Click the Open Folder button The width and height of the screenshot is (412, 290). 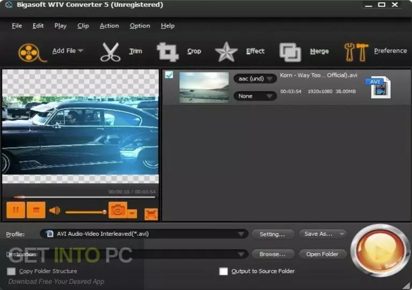click(322, 254)
